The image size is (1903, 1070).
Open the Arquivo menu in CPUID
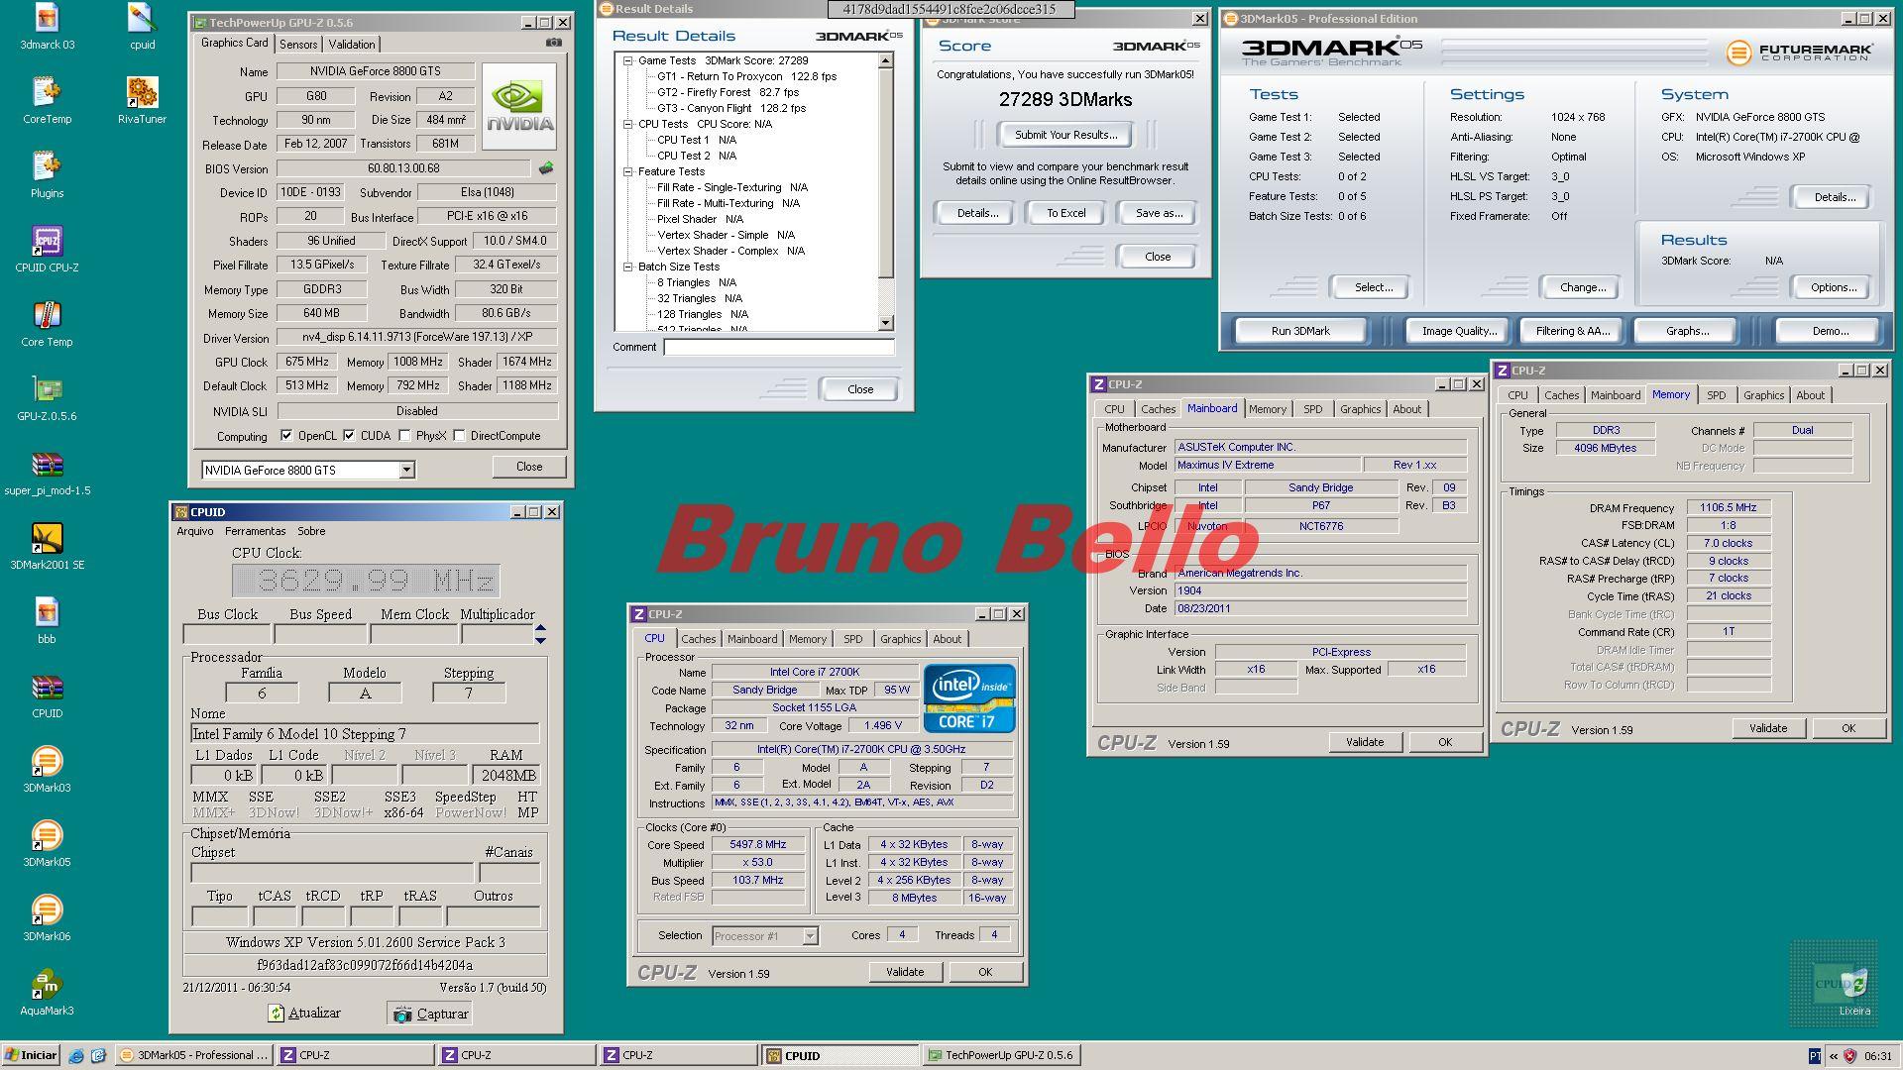pyautogui.click(x=194, y=531)
